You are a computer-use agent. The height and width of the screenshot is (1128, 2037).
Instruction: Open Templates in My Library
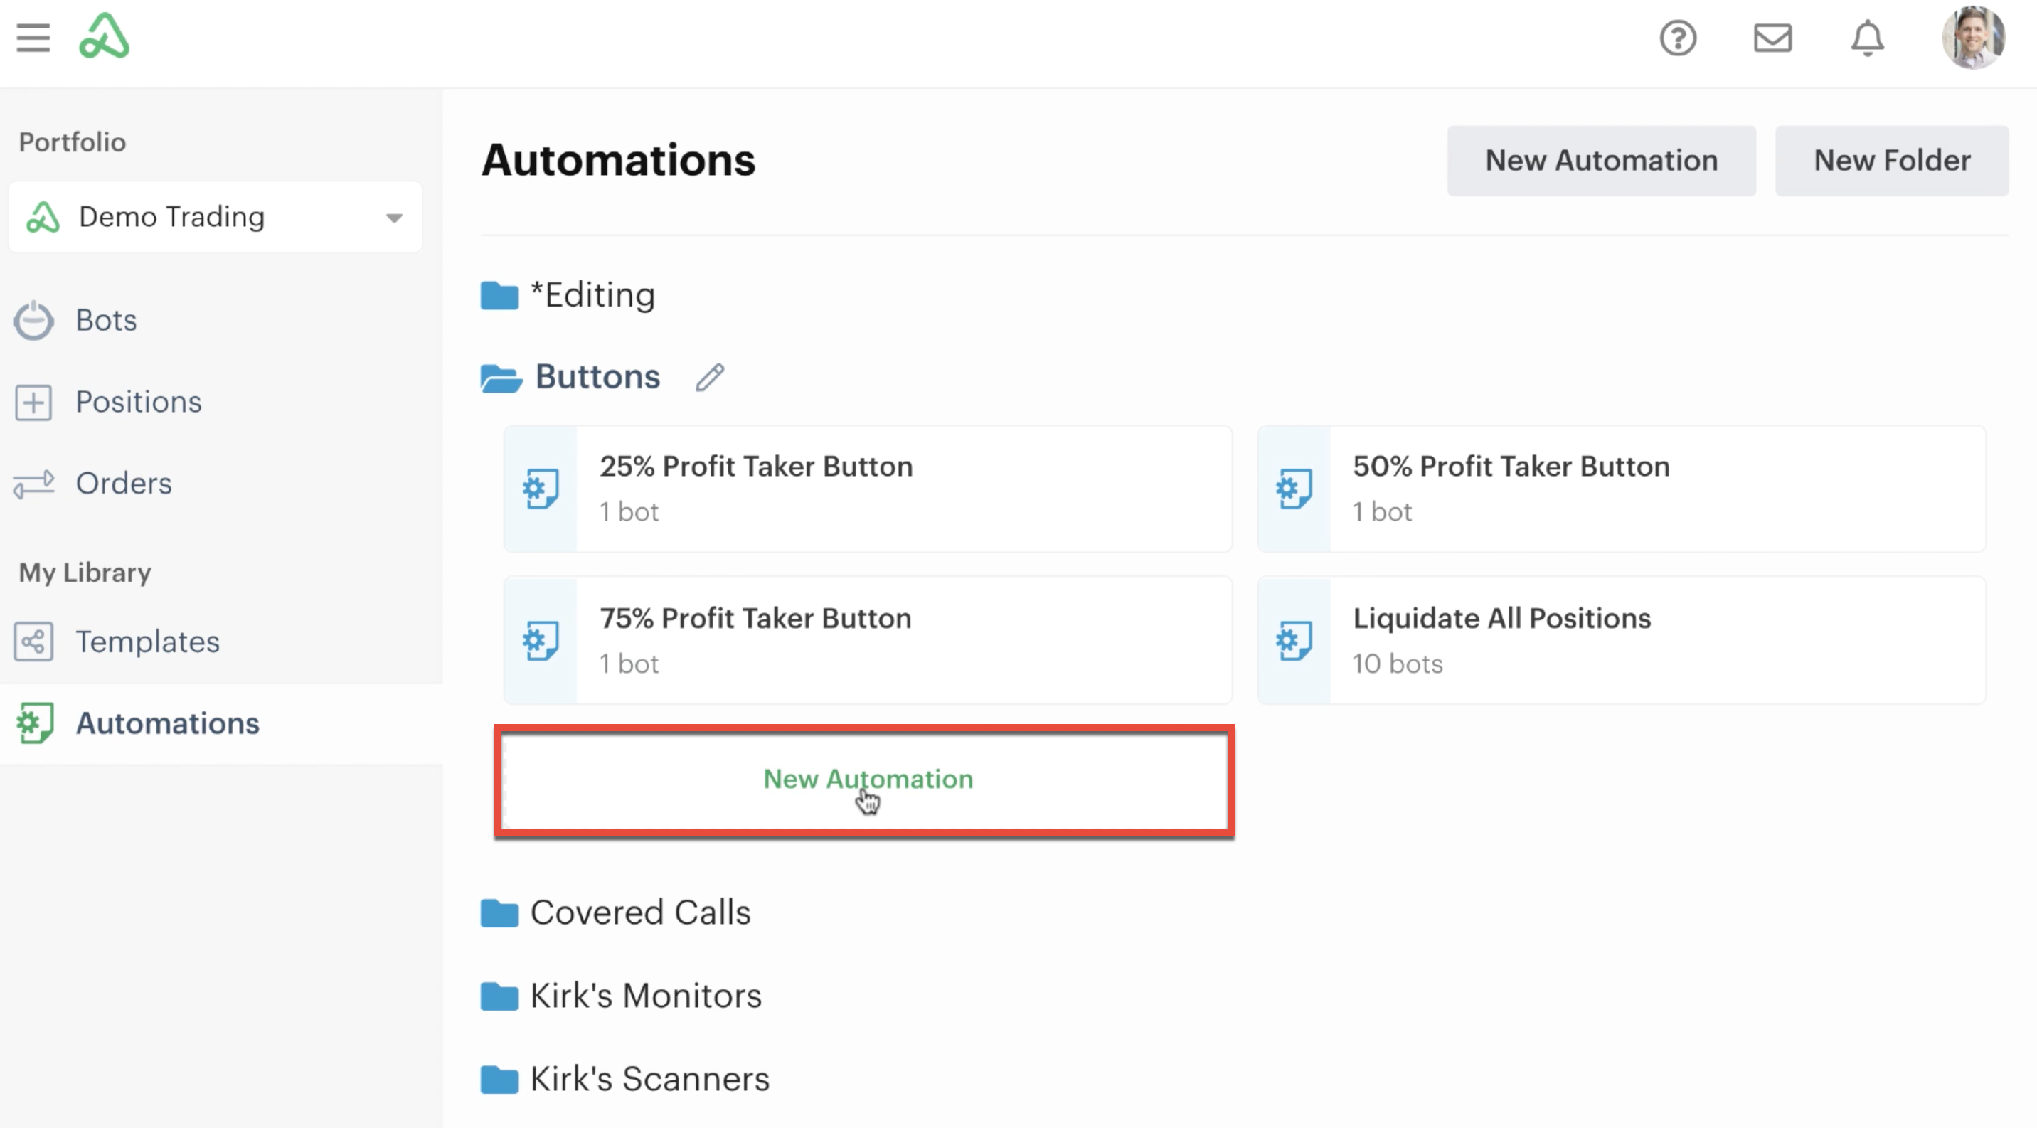pos(147,642)
